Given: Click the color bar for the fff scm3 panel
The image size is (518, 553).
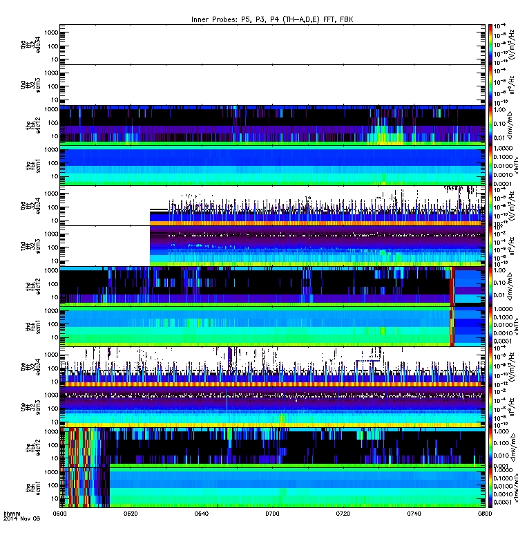Looking at the screenshot, I should (490, 407).
